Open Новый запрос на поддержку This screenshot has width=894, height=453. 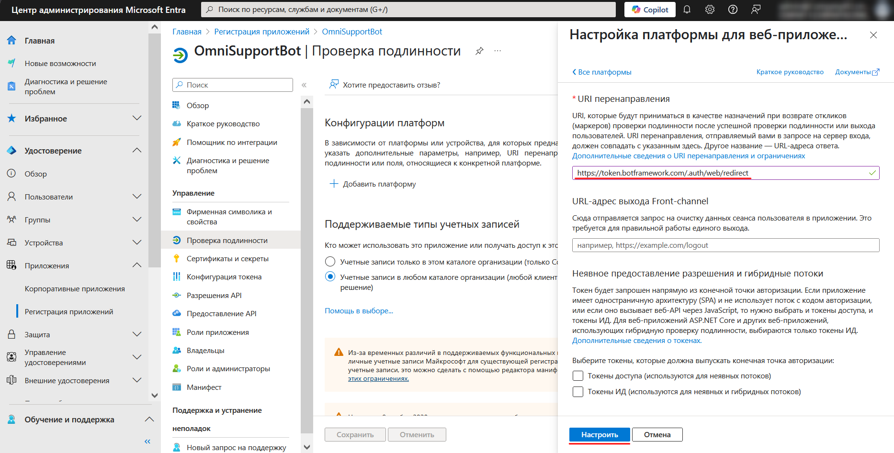236,448
